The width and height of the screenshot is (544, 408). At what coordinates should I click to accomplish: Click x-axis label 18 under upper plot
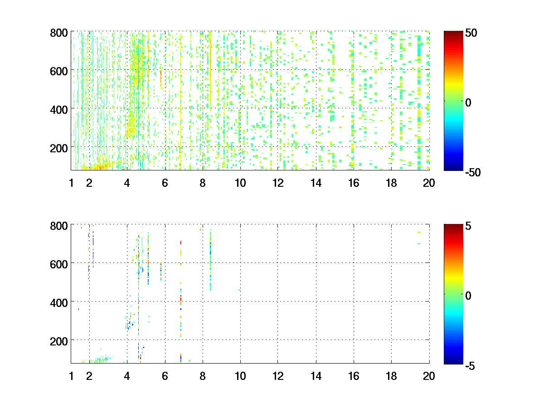coord(391,183)
